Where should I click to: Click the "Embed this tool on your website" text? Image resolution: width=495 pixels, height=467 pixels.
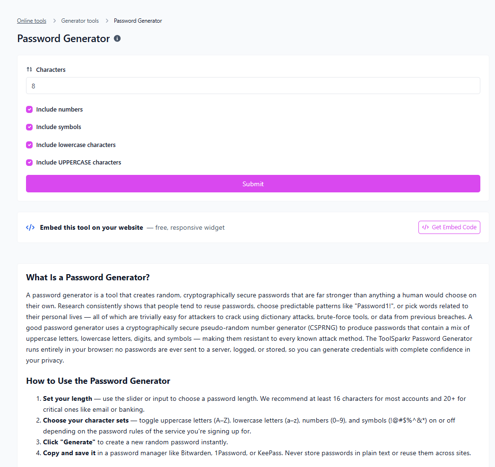[91, 227]
